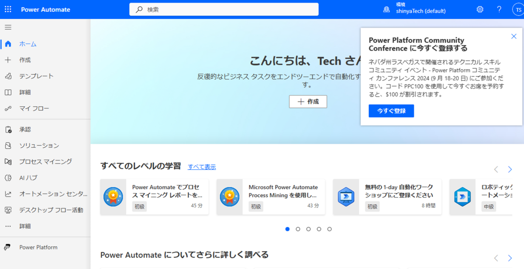524x269 pixels.
Task: Click icon on ロボティック card
Action: (x=462, y=197)
